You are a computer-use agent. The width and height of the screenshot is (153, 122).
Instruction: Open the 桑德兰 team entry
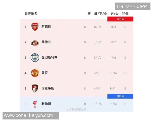tap(46, 42)
